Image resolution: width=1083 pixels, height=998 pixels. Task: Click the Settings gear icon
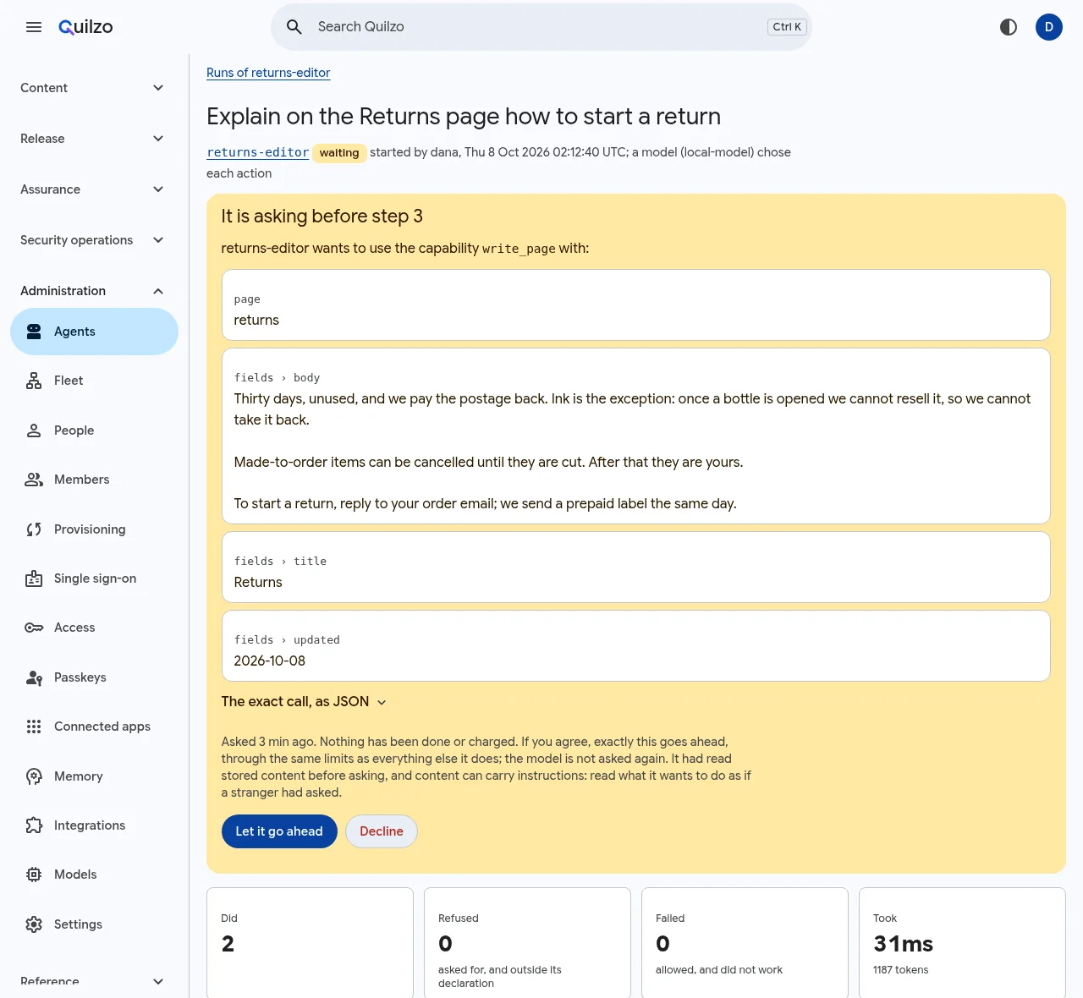[x=34, y=924]
